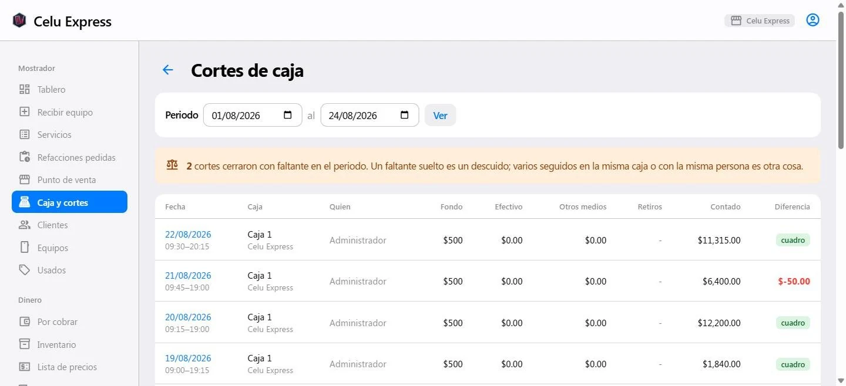Click the time range 09:30–20:15

pos(187,246)
